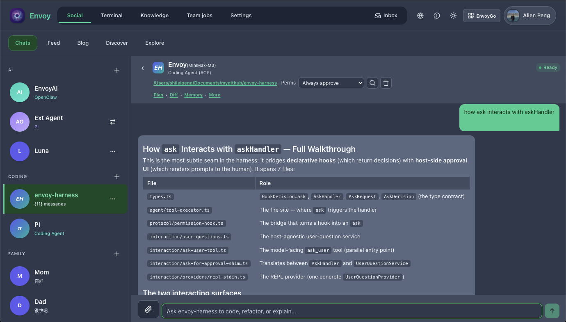The height and width of the screenshot is (322, 566).
Task: Open the Explore sub-tab
Action: pos(155,43)
